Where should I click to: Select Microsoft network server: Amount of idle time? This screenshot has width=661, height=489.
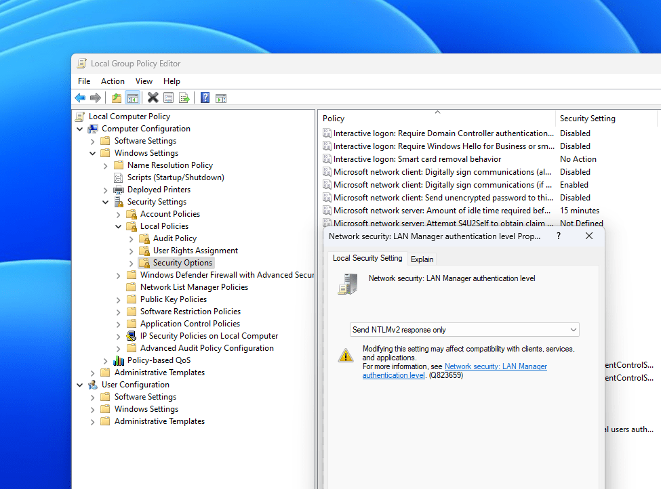click(x=442, y=211)
